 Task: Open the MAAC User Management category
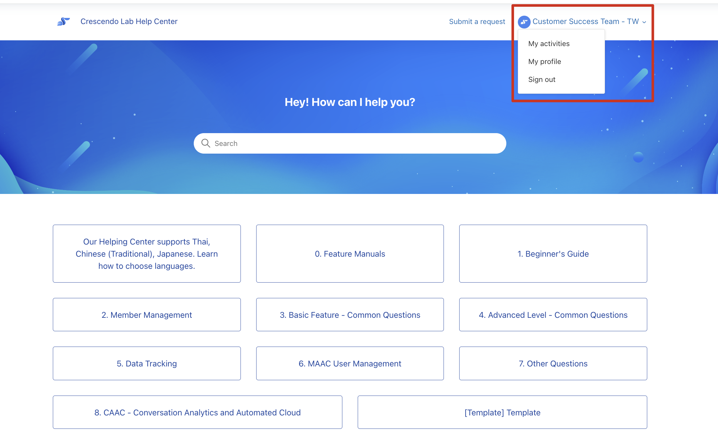tap(350, 363)
